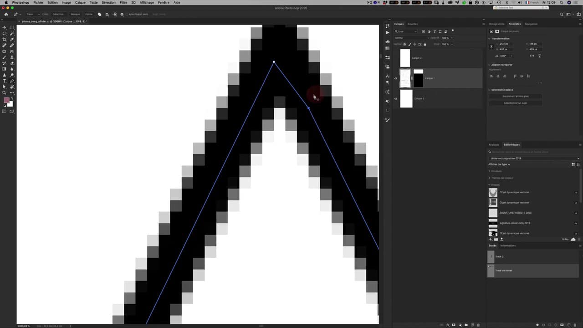583x328 pixels.
Task: Switch to the Navigation tab
Action: tap(531, 24)
